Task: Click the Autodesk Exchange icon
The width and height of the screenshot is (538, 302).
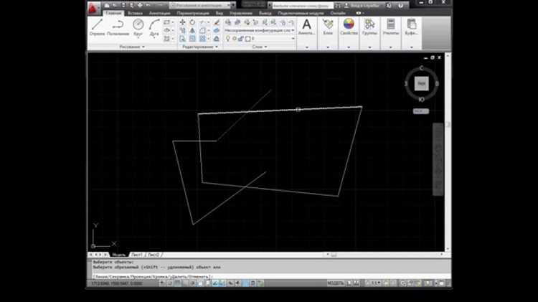Action: pos(389,6)
